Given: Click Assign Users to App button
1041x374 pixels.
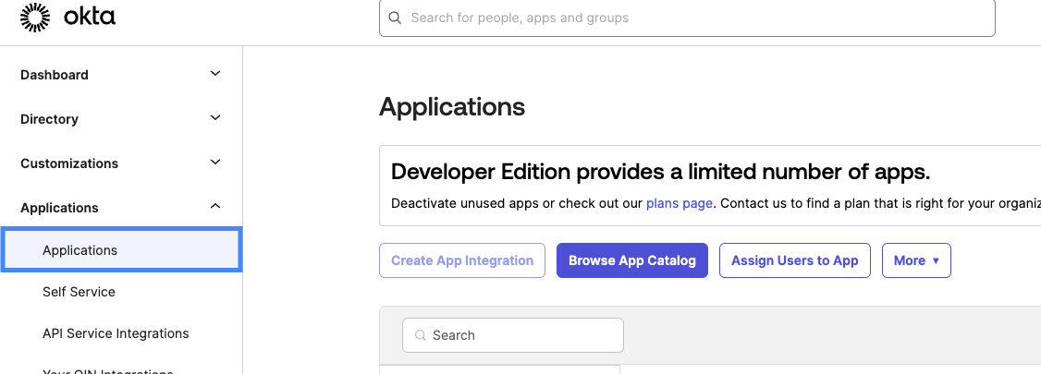Looking at the screenshot, I should coord(795,260).
